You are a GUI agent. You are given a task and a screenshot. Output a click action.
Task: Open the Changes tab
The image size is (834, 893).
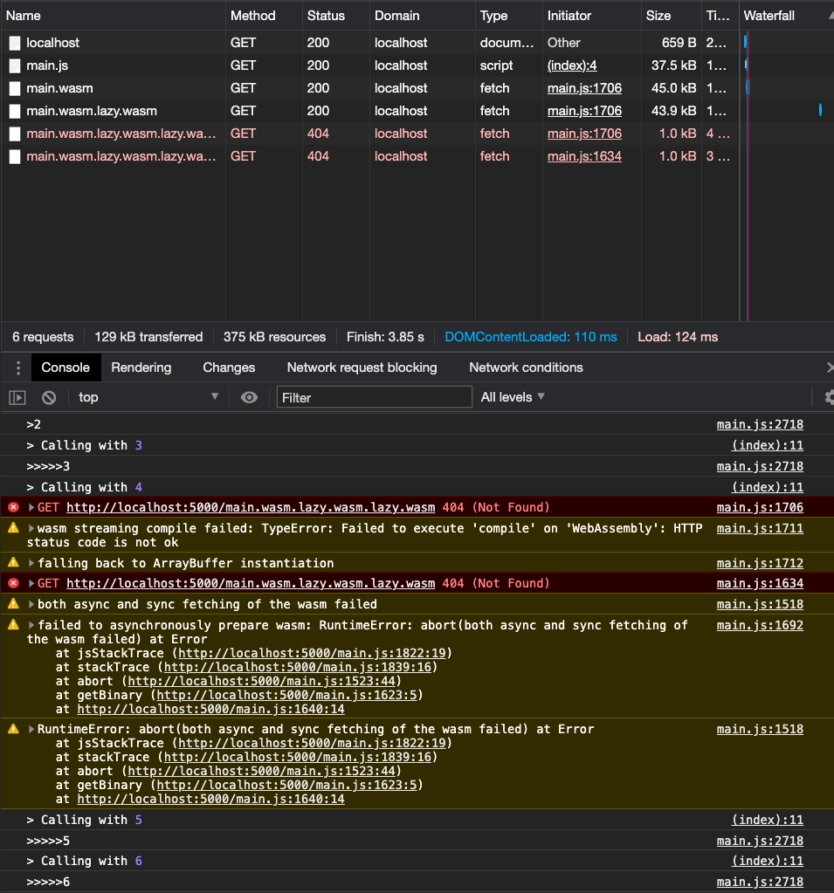click(x=229, y=368)
